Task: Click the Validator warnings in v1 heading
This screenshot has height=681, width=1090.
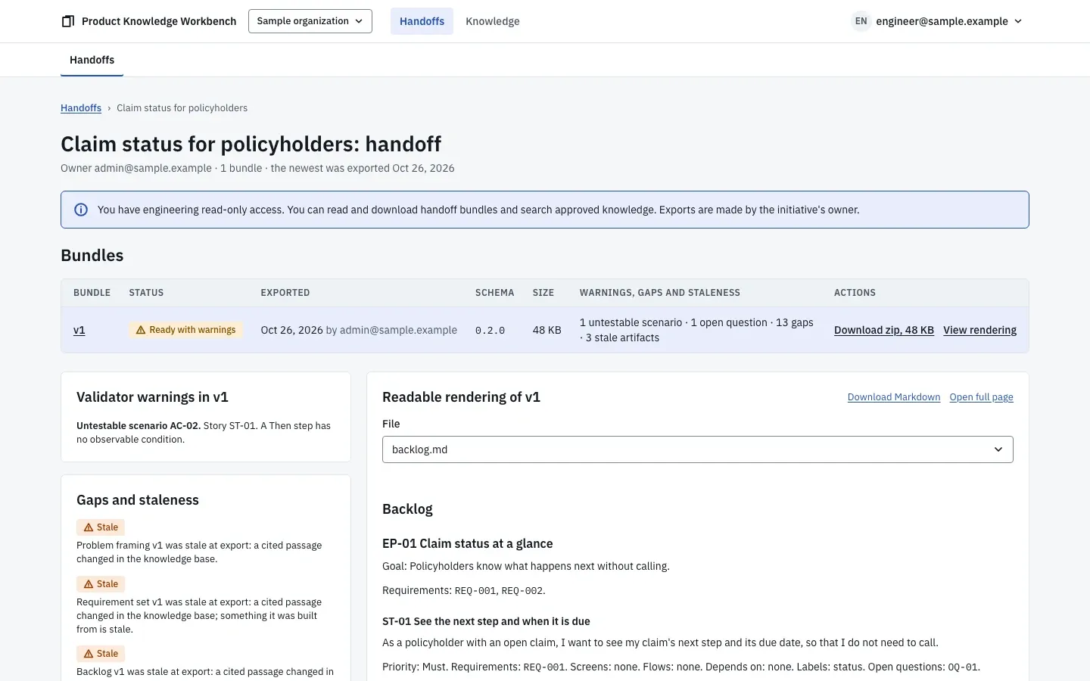Action: click(x=152, y=397)
